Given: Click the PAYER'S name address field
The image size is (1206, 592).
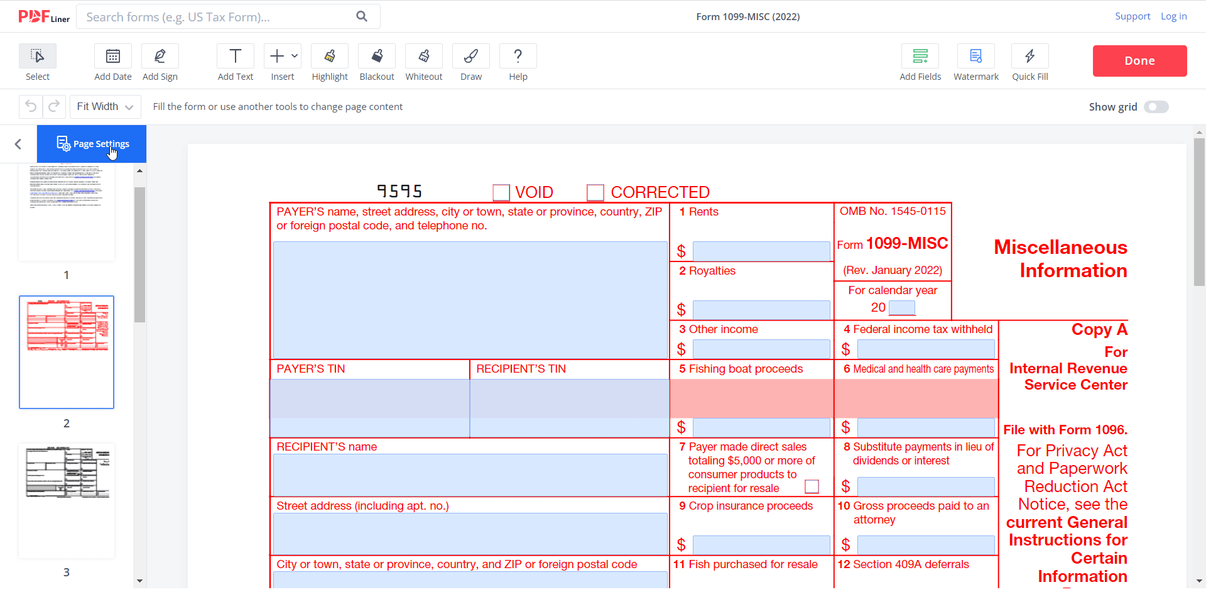Looking at the screenshot, I should (470, 300).
